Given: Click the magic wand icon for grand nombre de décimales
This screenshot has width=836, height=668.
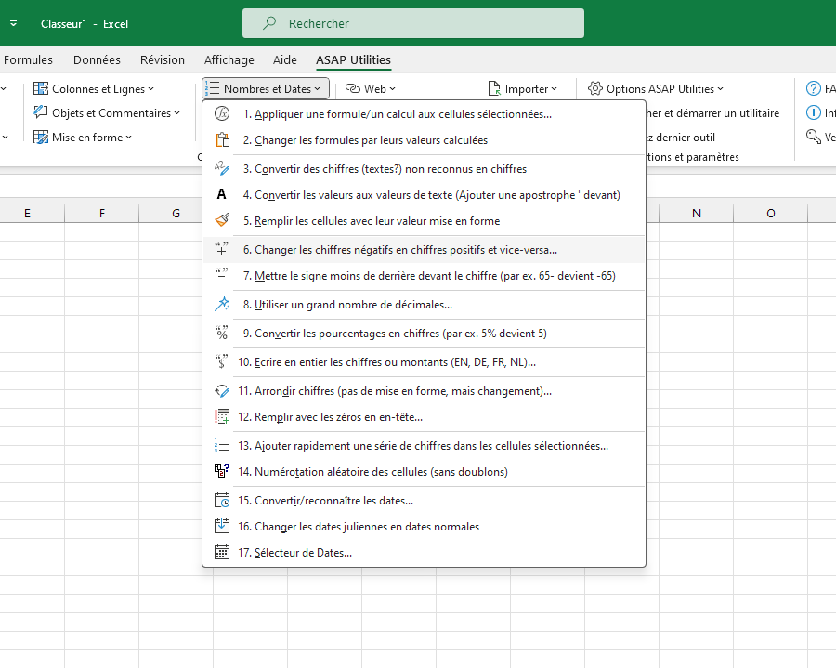Looking at the screenshot, I should [222, 304].
